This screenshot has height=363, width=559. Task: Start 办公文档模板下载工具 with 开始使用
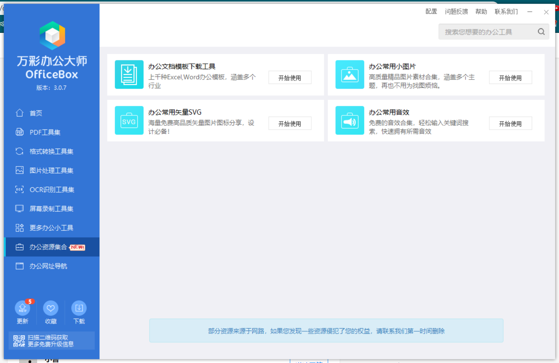pyautogui.click(x=290, y=78)
